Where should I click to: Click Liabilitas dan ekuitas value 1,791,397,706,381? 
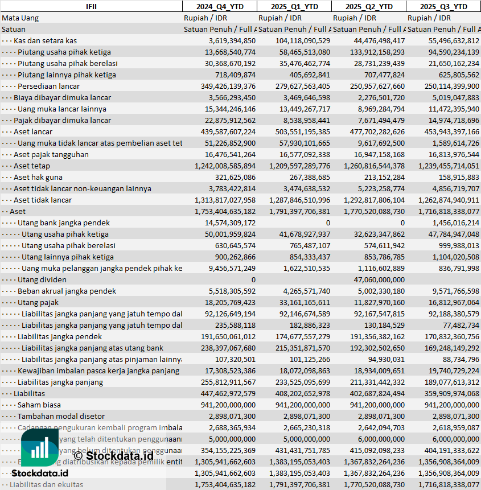[x=300, y=485]
